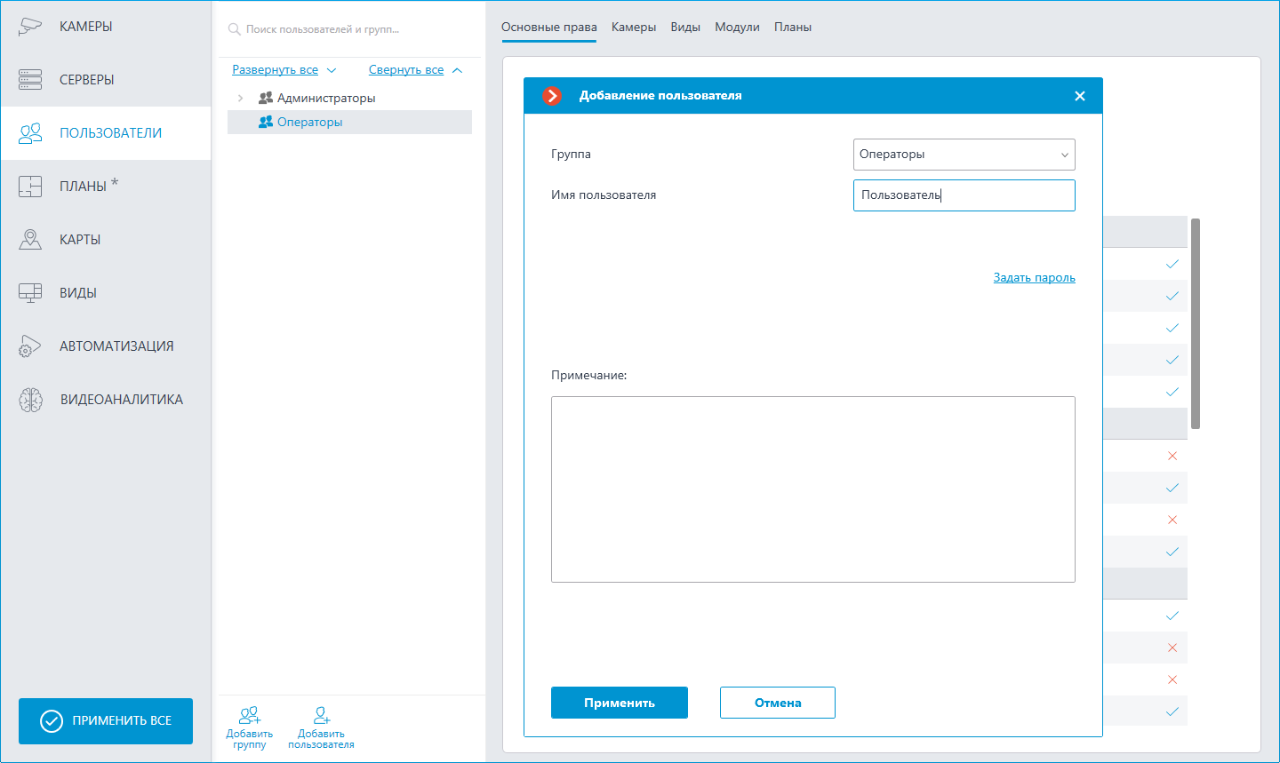Switch to the Планы tab
The width and height of the screenshot is (1280, 763).
793,28
